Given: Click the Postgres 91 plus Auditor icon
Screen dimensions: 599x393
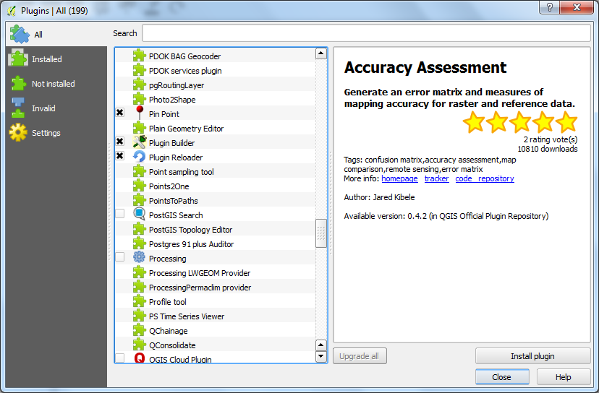Looking at the screenshot, I should (140, 243).
